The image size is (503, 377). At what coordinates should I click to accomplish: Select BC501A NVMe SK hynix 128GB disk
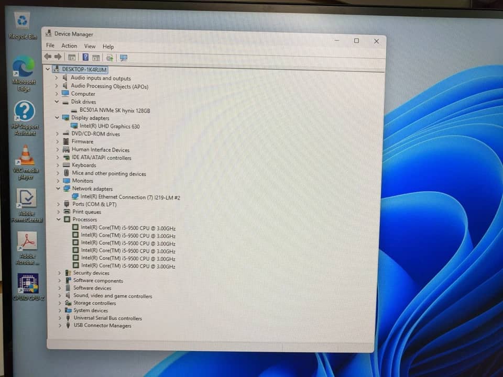pos(115,110)
